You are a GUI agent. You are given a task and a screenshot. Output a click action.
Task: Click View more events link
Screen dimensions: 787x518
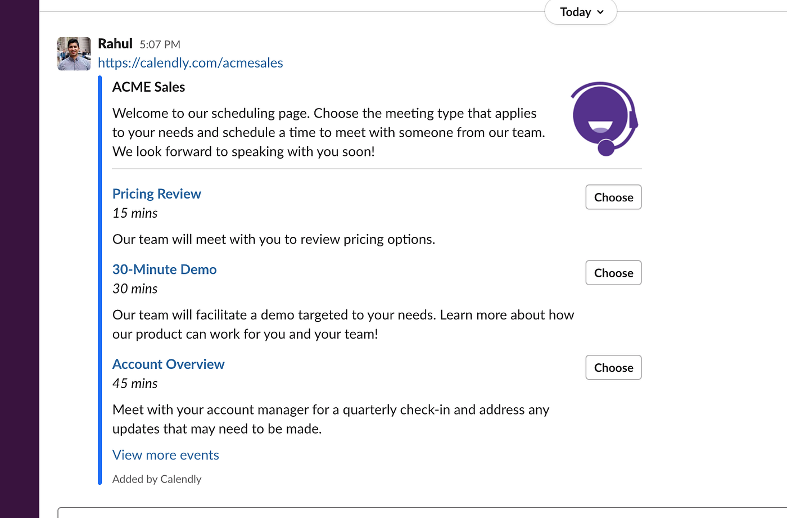(166, 455)
